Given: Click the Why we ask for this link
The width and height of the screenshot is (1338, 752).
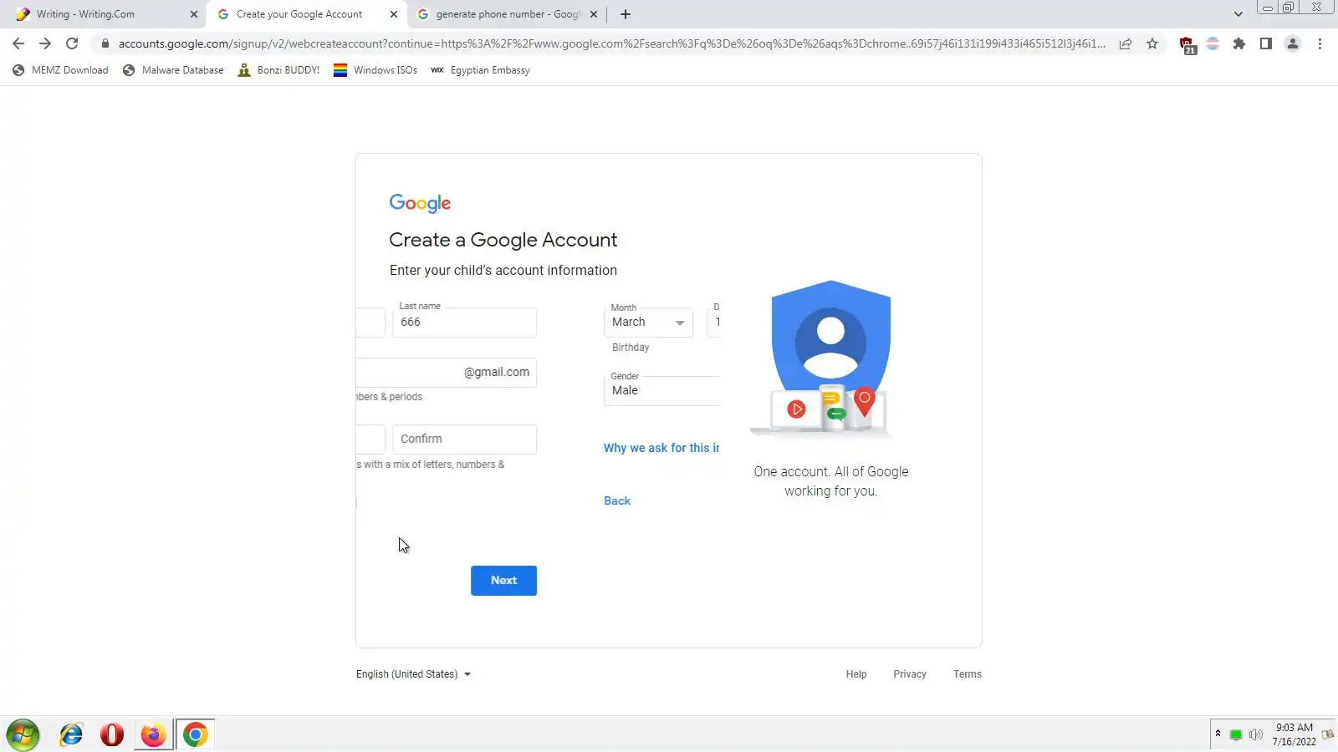Looking at the screenshot, I should pyautogui.click(x=661, y=448).
